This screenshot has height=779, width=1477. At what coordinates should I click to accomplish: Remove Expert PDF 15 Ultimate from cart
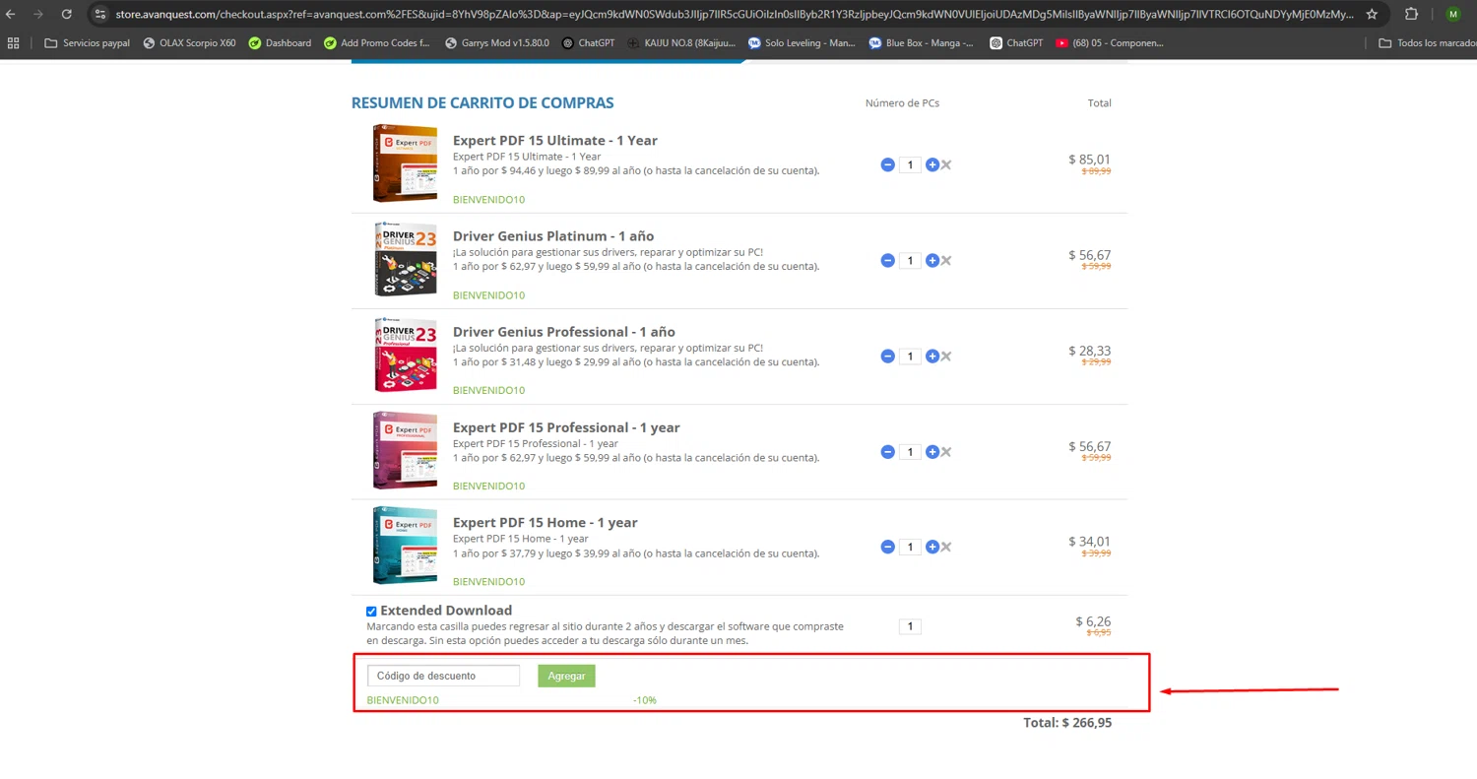click(946, 164)
